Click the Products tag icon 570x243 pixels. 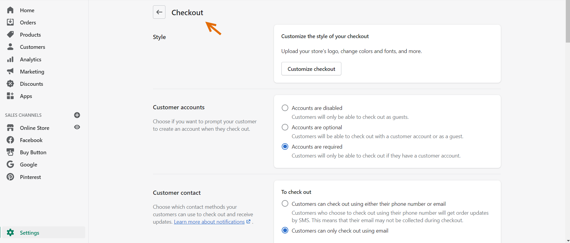pyautogui.click(x=10, y=35)
